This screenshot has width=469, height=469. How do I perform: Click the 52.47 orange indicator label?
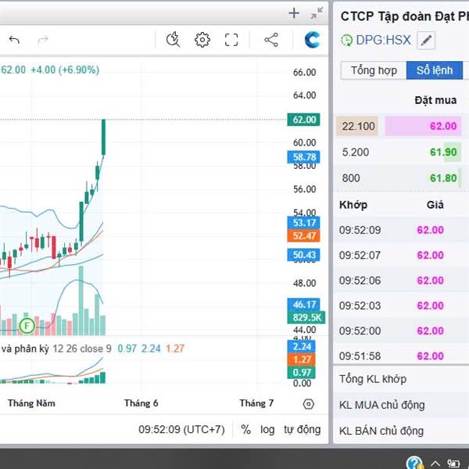(303, 236)
